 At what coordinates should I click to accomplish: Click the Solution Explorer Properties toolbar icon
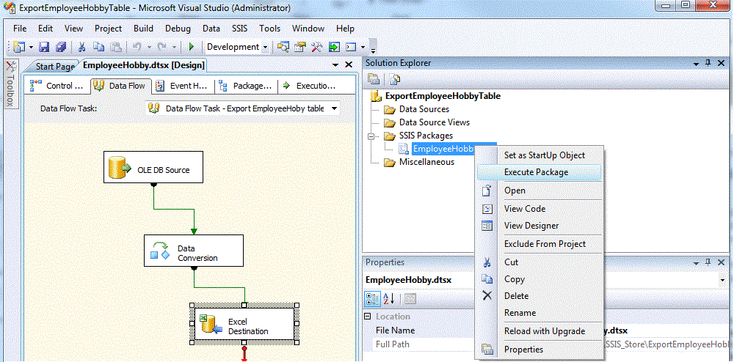coord(374,78)
